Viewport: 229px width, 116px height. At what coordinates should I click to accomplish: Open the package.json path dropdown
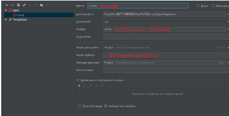[x=228, y=14]
